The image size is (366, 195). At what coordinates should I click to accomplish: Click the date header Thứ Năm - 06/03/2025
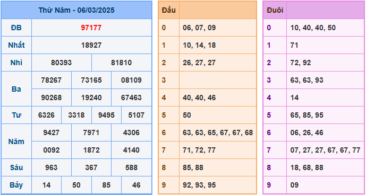coord(76,10)
